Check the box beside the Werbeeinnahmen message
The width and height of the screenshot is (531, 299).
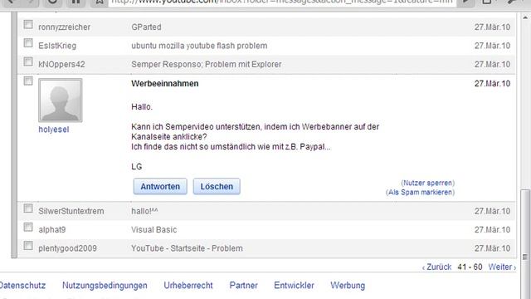point(28,81)
